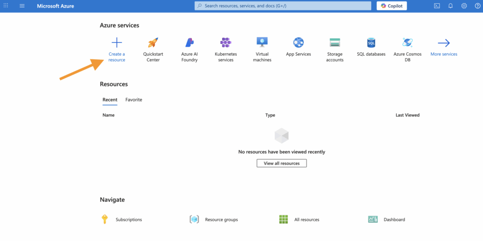The width and height of the screenshot is (483, 241).
Task: Click the Azure Cosmos DB label
Action: click(x=408, y=57)
